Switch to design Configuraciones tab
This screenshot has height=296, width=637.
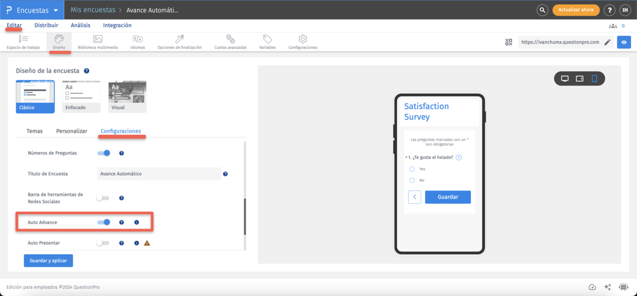coord(121,131)
